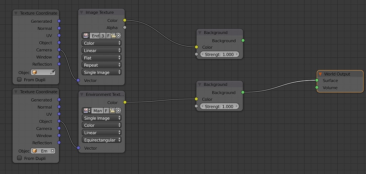Screen dimensions: 366x174
Task: Unlink image with X in Image Texture node
Action: click(119, 36)
